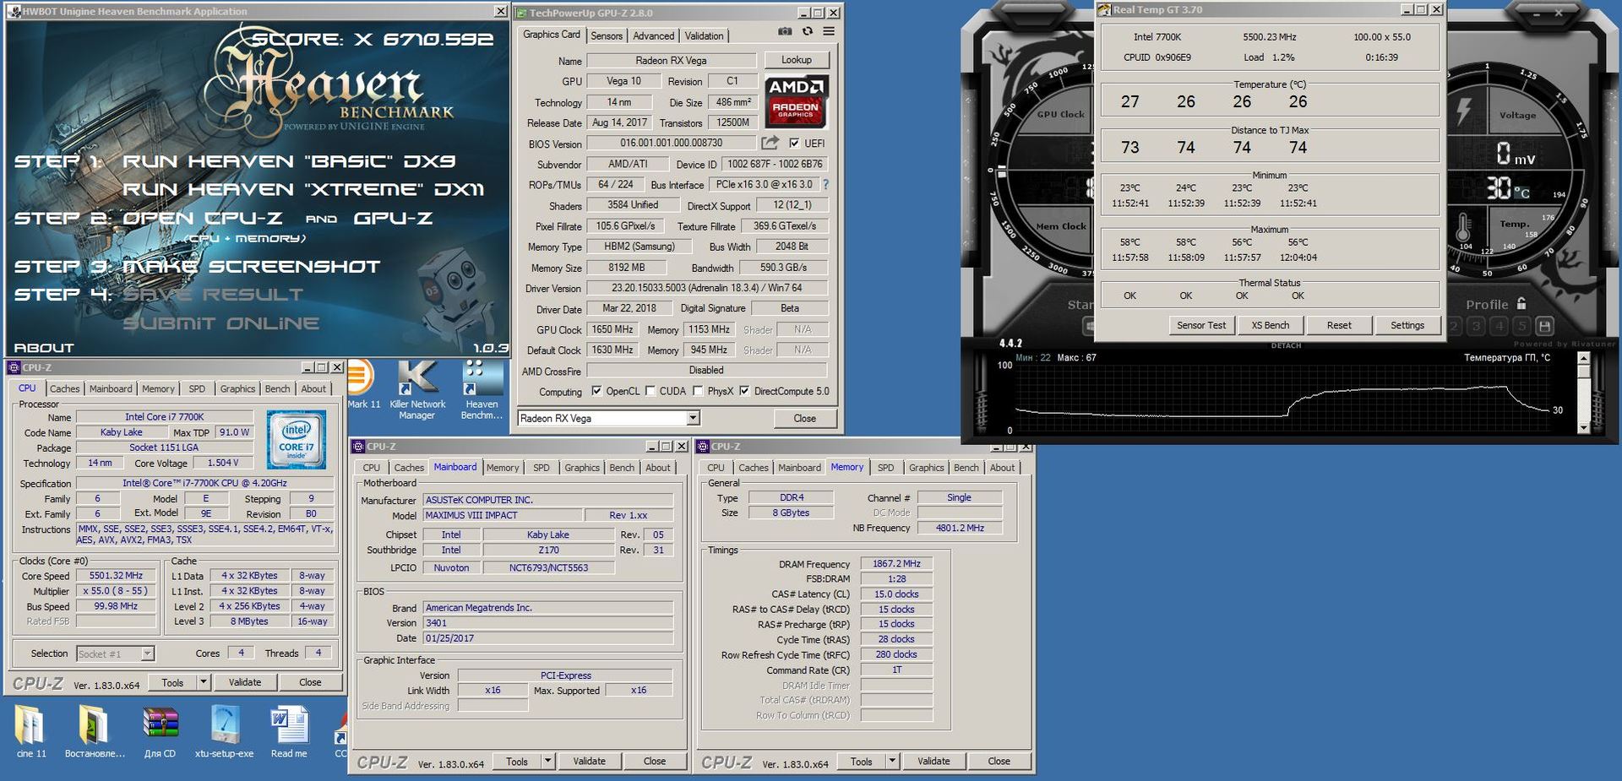This screenshot has height=781, width=1622.
Task: Expand Tools arrow in the CPU-Z CPU window
Action: (204, 682)
